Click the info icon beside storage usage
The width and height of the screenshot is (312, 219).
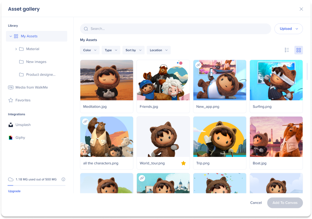coord(63,179)
